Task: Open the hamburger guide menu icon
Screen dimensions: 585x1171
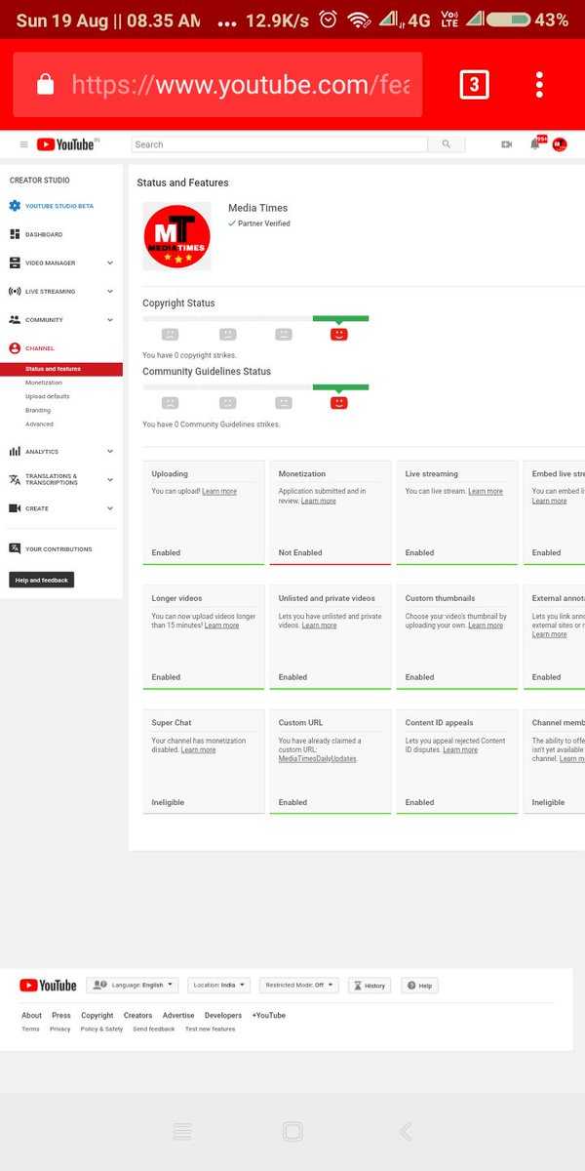Action: point(23,144)
